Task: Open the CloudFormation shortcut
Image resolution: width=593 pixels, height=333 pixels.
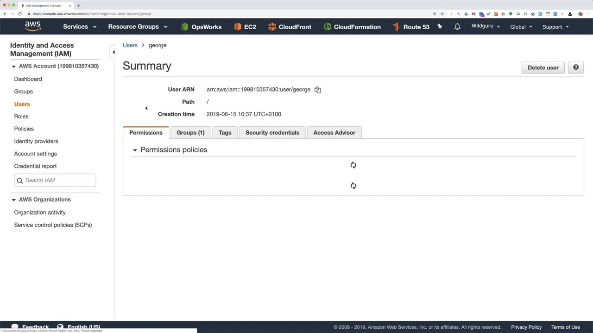Action: [x=352, y=27]
